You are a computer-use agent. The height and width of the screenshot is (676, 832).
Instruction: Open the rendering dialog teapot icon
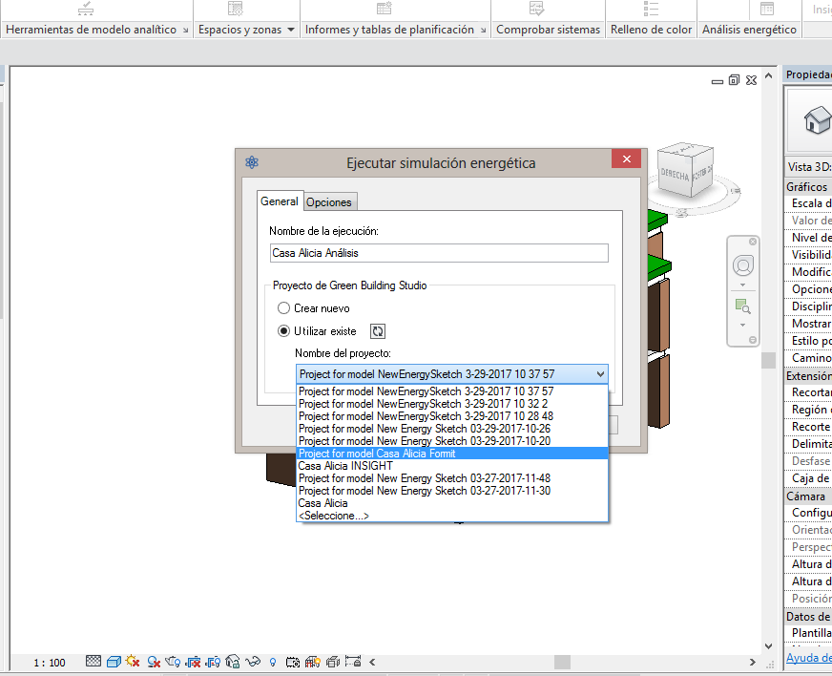pos(173,662)
